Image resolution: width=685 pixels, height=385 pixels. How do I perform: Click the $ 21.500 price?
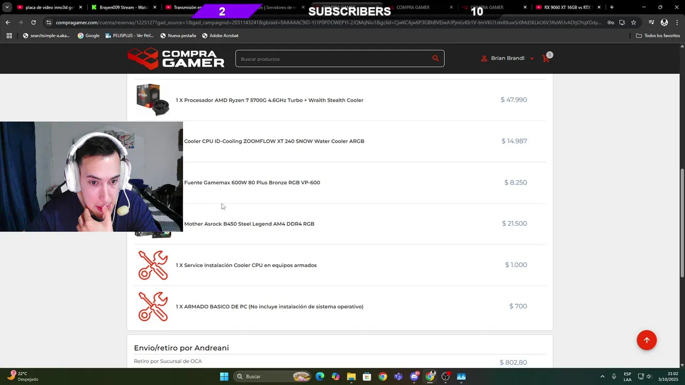tap(514, 224)
